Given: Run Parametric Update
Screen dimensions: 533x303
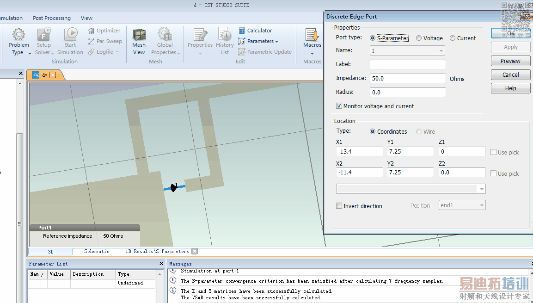Looking at the screenshot, I should pyautogui.click(x=265, y=52).
